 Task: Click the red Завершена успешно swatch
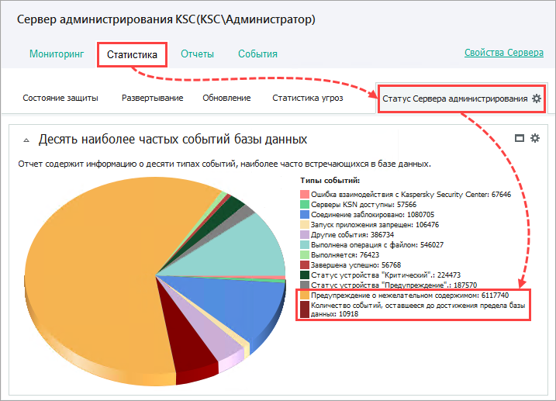[305, 264]
